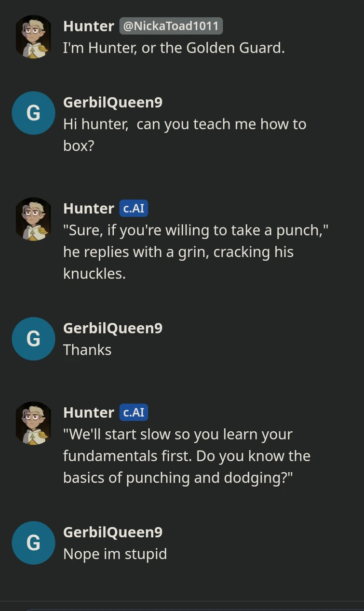Click the G avatar beside "Nope im stupid"
364x611 pixels.
pyautogui.click(x=33, y=543)
